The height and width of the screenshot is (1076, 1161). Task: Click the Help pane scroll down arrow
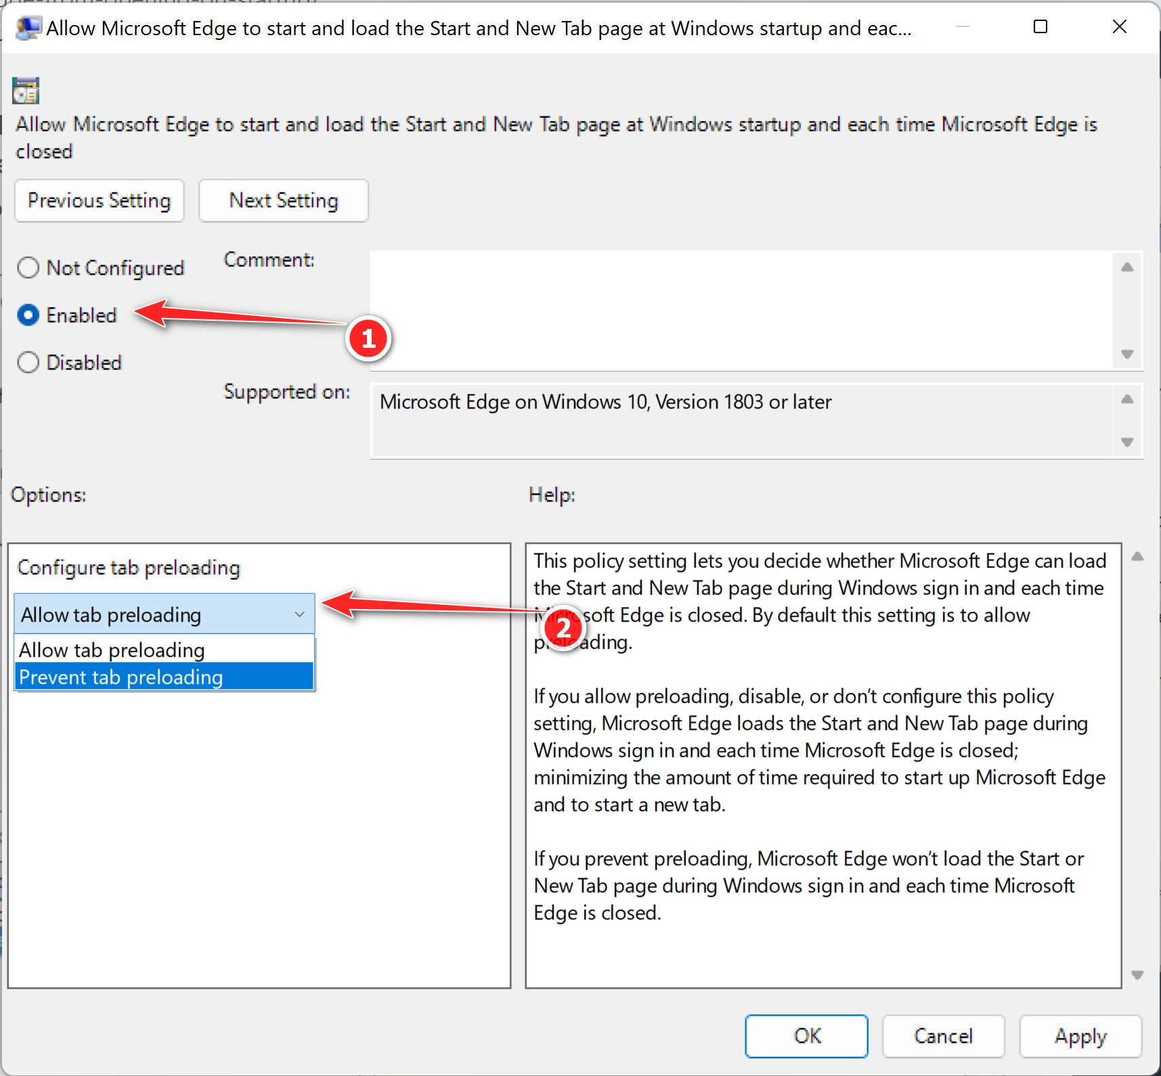pos(1138,975)
